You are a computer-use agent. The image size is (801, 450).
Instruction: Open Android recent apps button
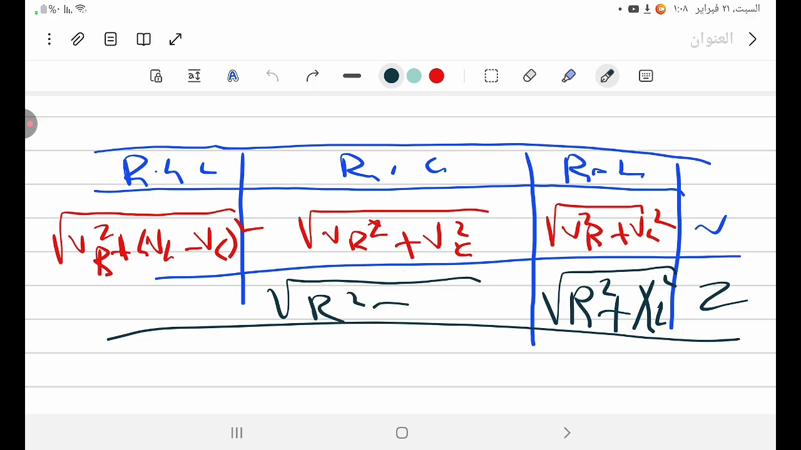[237, 432]
